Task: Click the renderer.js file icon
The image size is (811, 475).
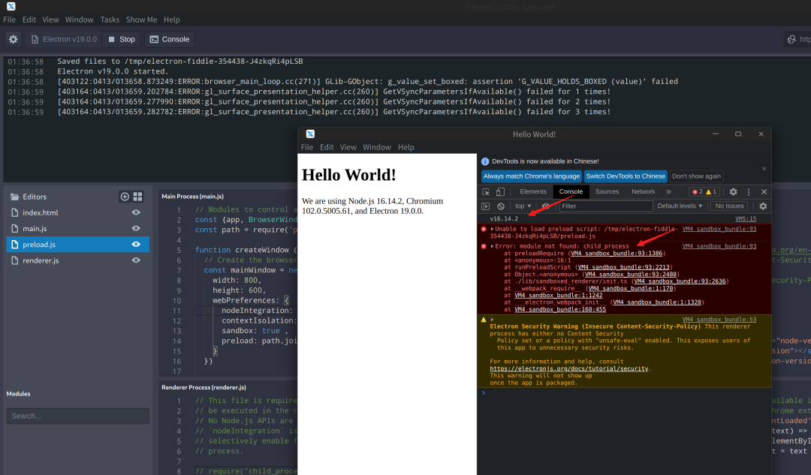Action: click(x=14, y=260)
